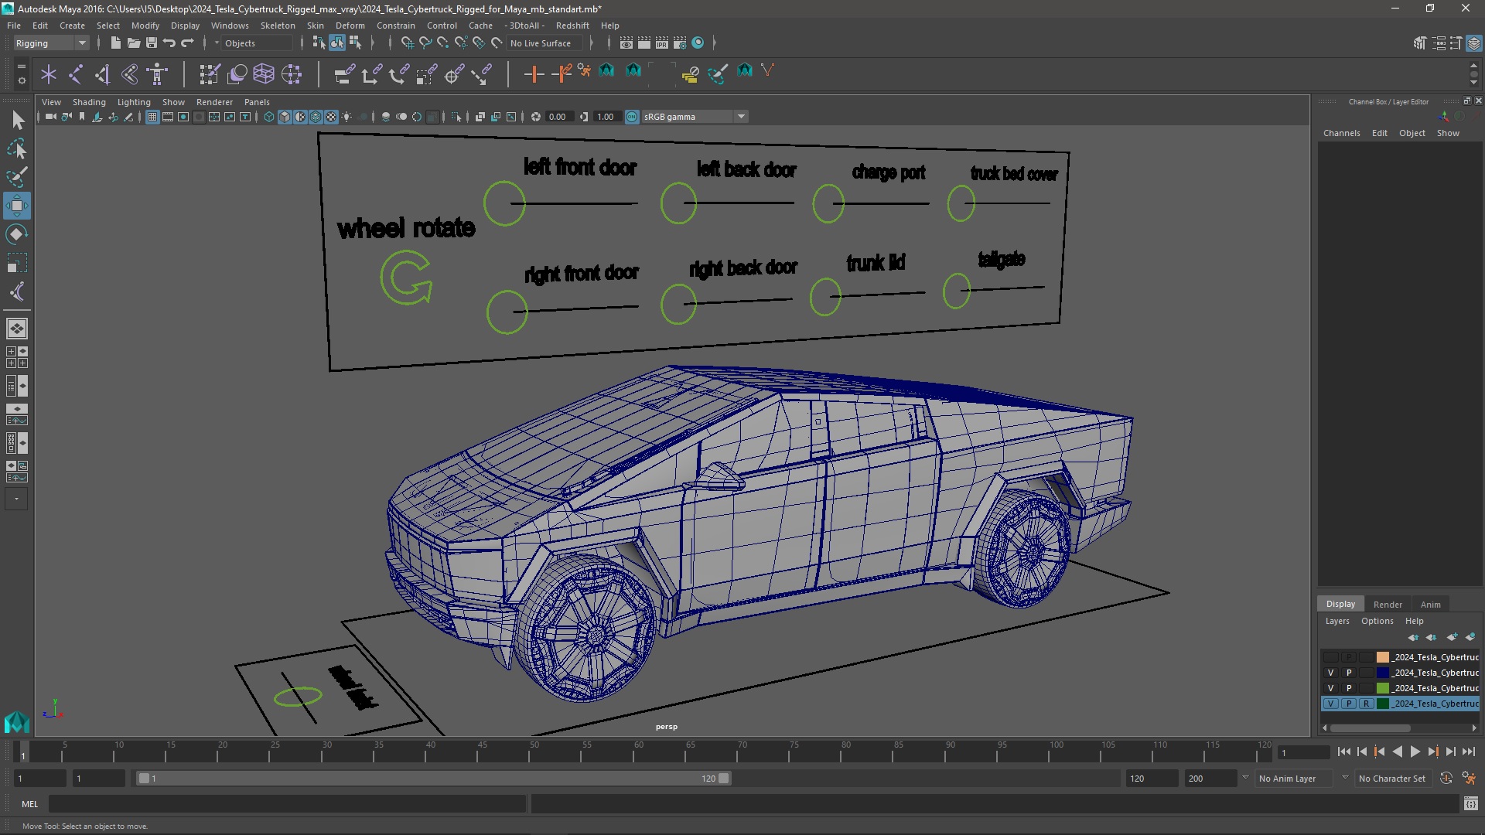Select the Create Joints shelf tool

76,74
